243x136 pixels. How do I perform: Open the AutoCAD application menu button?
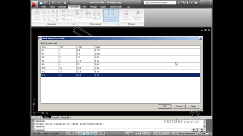click(34, 4)
